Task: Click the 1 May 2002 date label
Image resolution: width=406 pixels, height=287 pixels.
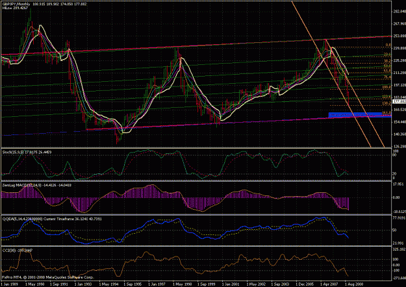Action: coord(256,284)
